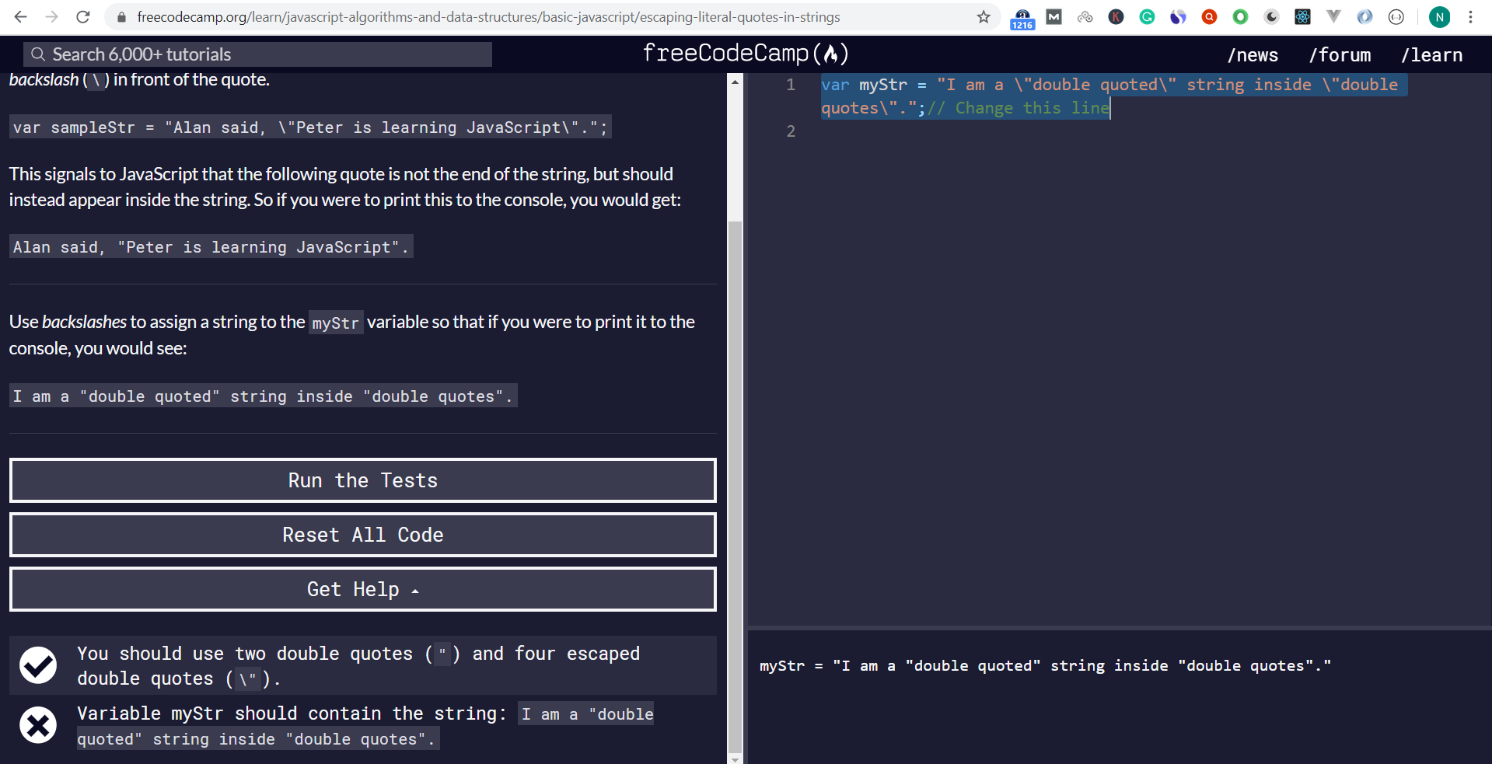
Task: Click the browser address bar URL
Action: click(x=488, y=17)
